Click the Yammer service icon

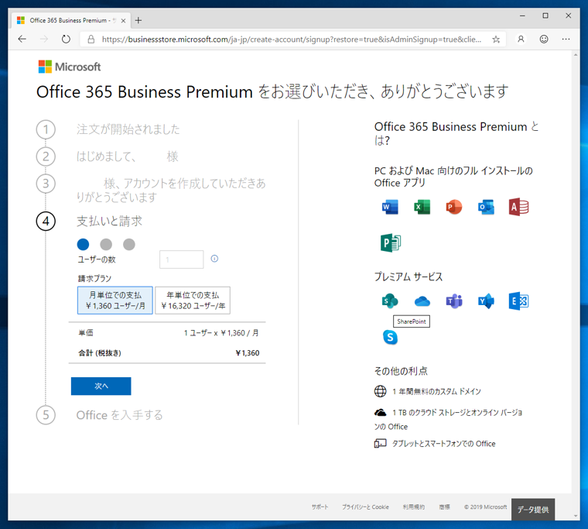[486, 301]
